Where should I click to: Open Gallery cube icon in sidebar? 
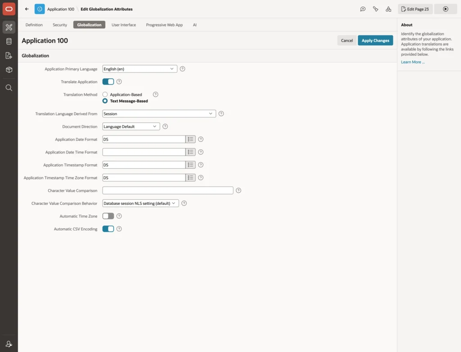[x=9, y=70]
